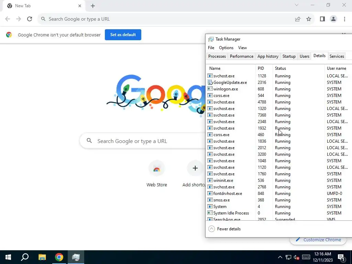Select csrss.exe with PID 544
The width and height of the screenshot is (352, 264).
tap(279, 96)
